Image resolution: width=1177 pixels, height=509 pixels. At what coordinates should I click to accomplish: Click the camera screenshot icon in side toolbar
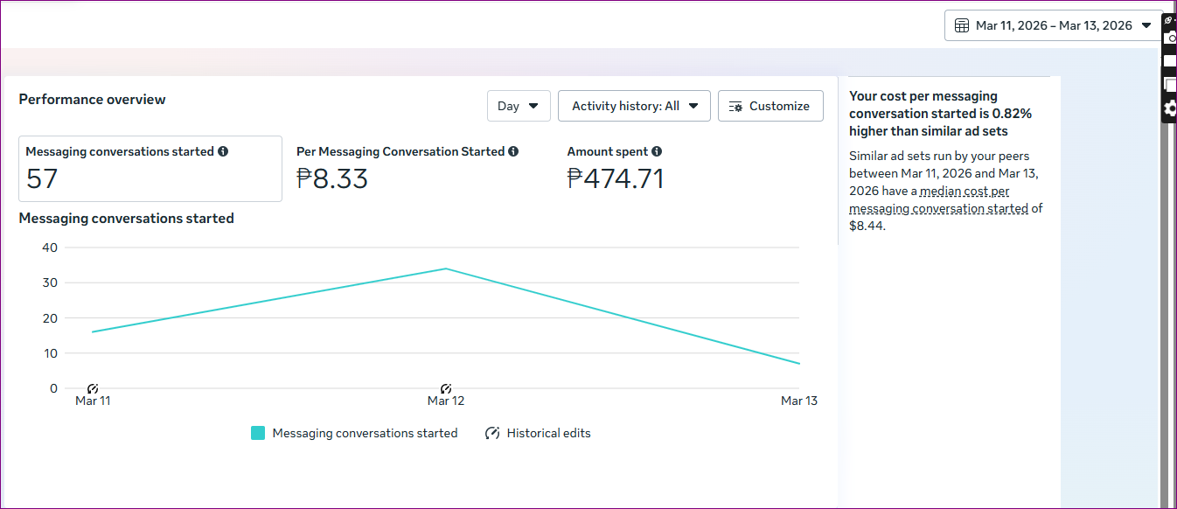tap(1170, 37)
